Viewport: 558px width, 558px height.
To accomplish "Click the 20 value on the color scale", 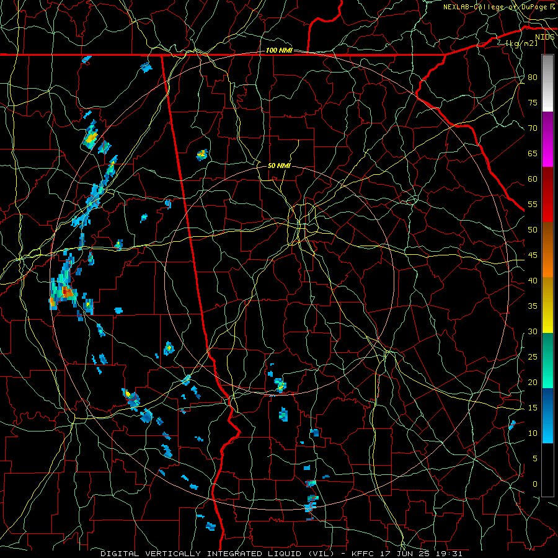I will (x=533, y=382).
